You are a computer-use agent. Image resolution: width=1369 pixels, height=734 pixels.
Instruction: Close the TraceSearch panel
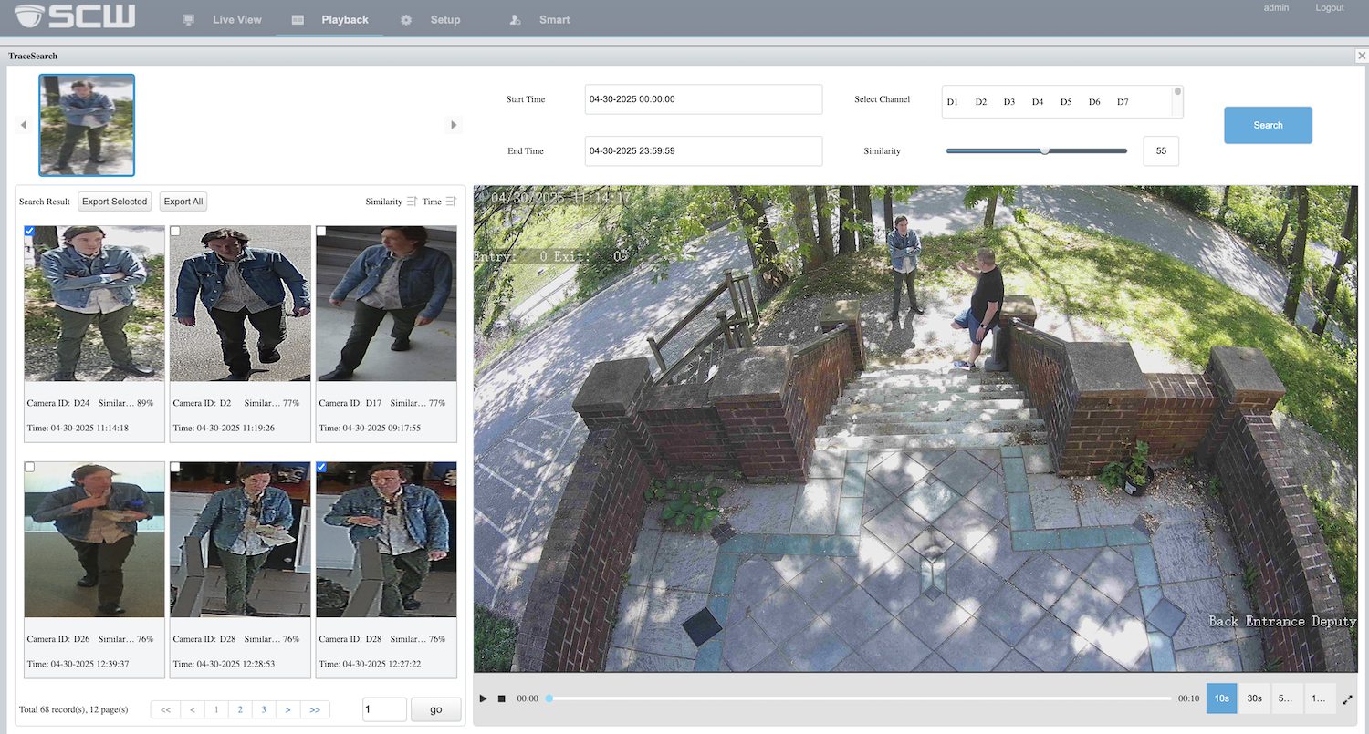[x=1361, y=56]
